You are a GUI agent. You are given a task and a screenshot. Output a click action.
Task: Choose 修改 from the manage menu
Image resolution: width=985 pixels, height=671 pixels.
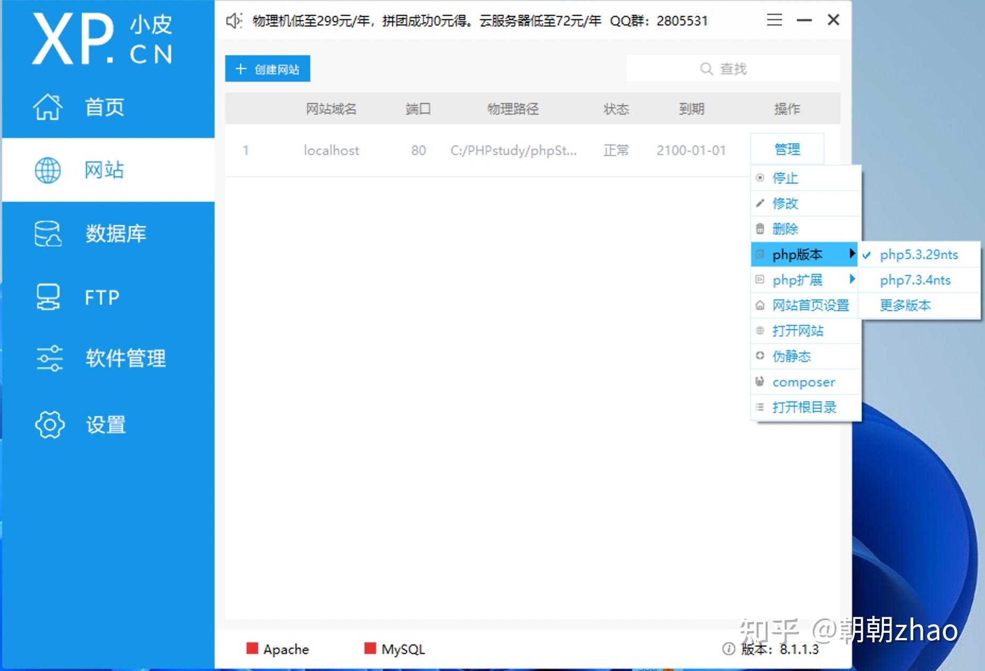805,203
